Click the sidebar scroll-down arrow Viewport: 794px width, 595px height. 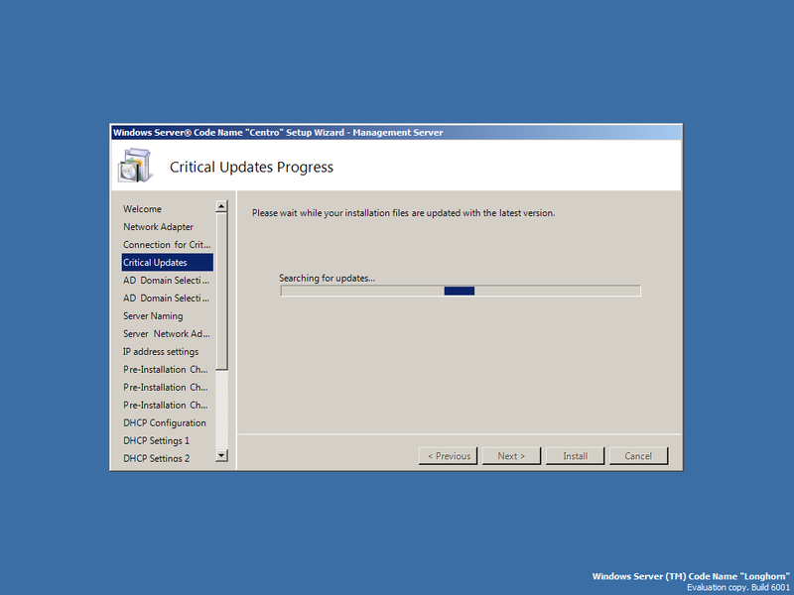tap(222, 457)
